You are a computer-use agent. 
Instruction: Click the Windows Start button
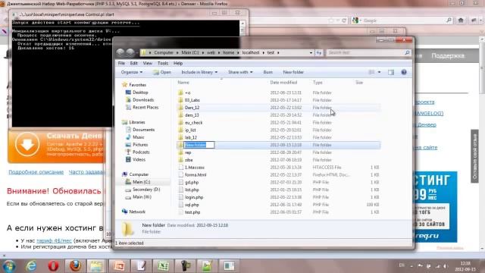point(9,266)
